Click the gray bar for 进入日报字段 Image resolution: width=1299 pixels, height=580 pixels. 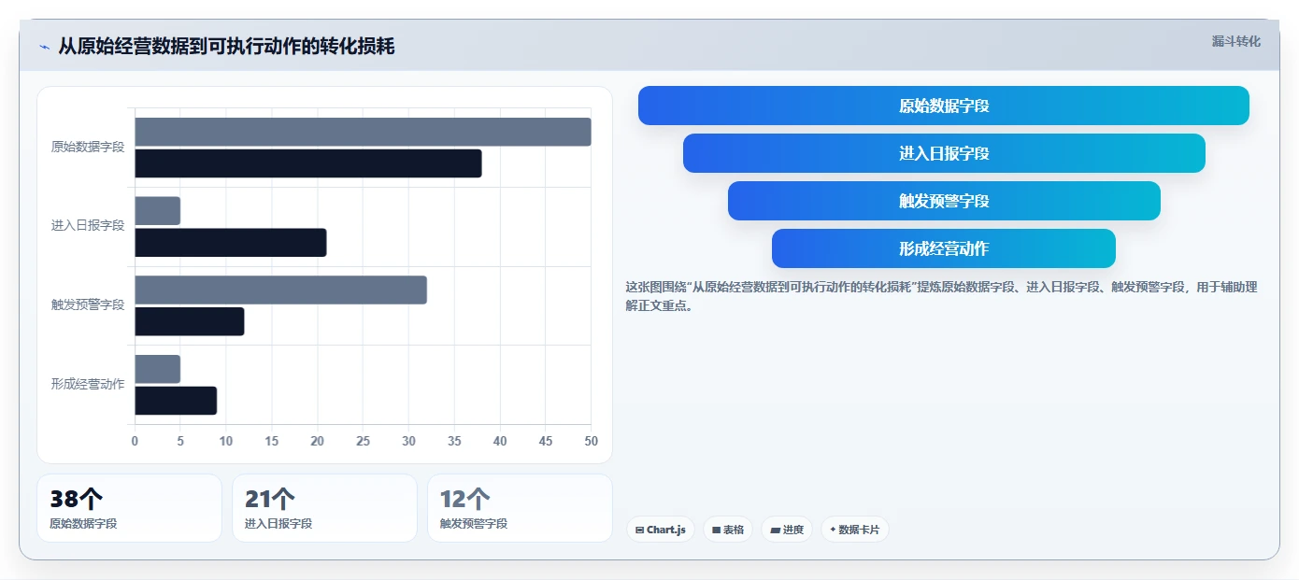pyautogui.click(x=157, y=211)
